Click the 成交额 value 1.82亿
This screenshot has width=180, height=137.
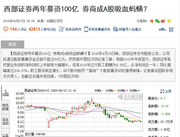pyautogui.click(x=165, y=129)
